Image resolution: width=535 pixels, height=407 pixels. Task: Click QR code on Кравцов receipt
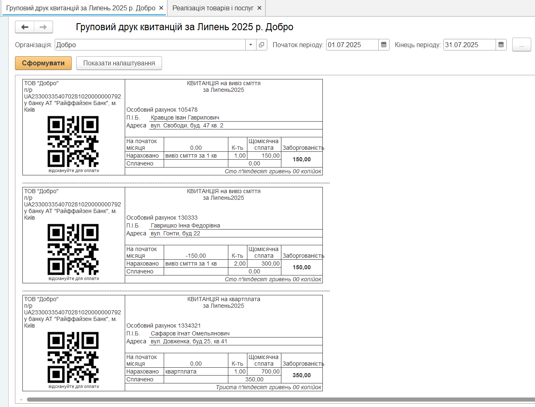[73, 141]
